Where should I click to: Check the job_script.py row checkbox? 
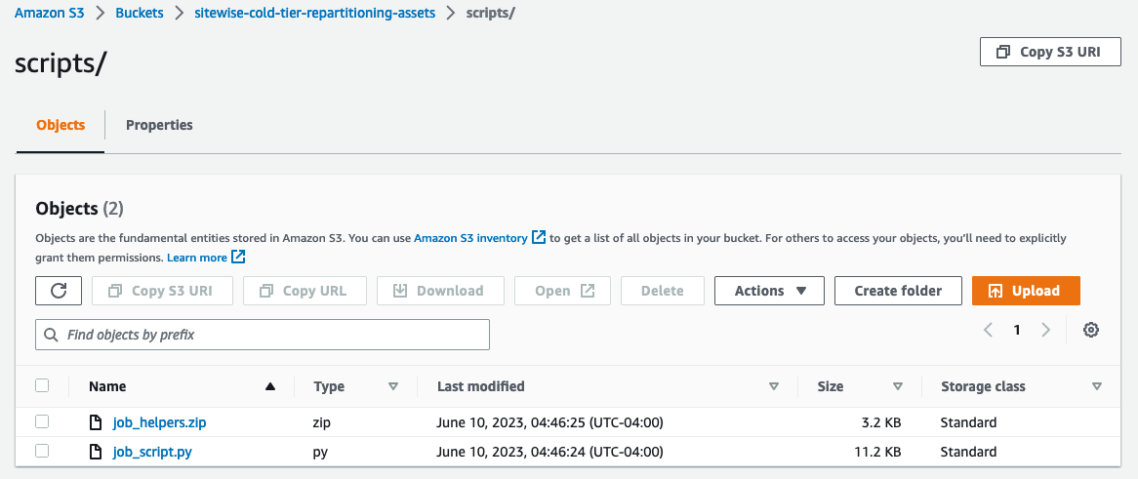tap(42, 451)
